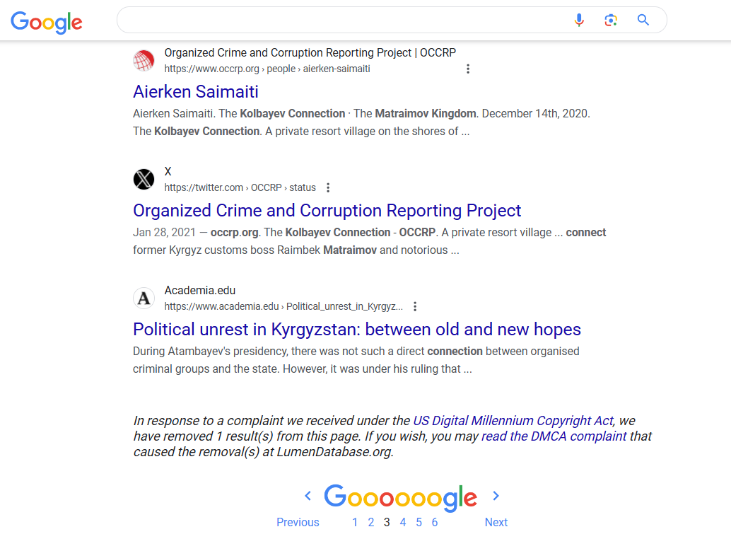Open three-dot menu for twitter.com result

pyautogui.click(x=328, y=187)
